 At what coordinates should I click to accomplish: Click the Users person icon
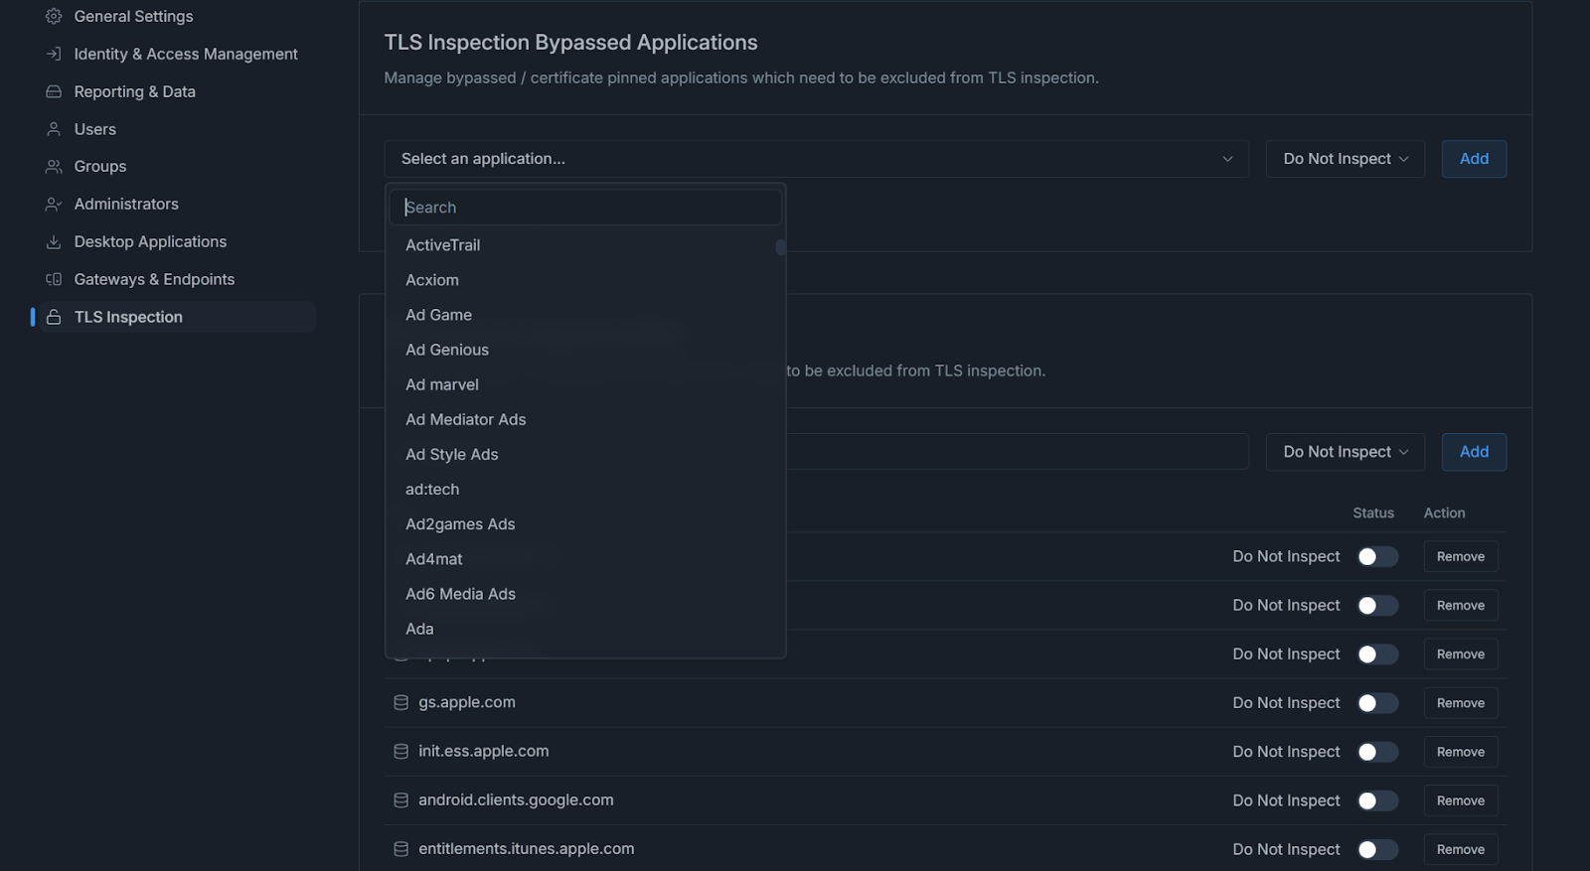point(54,129)
